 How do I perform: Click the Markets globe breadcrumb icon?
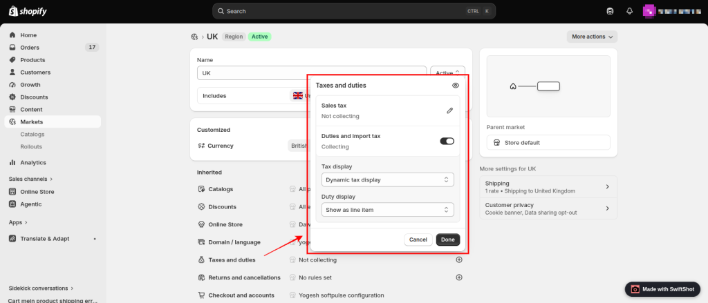pos(194,37)
